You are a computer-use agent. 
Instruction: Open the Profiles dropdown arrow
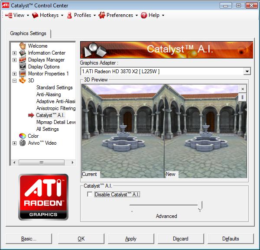(x=94, y=16)
